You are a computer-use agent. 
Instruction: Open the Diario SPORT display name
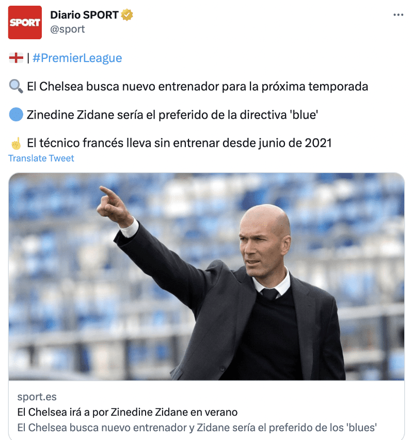coord(84,15)
